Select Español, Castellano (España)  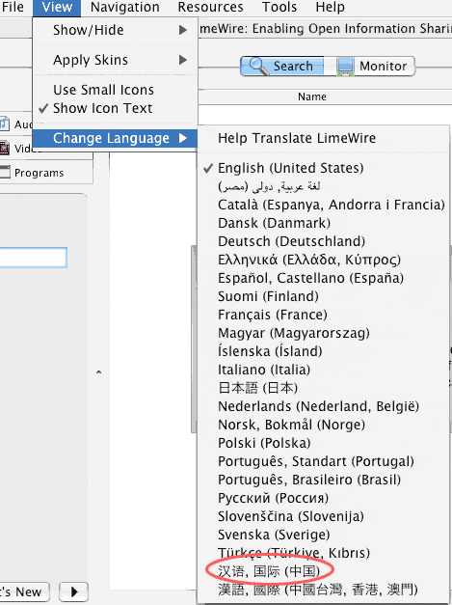(323, 278)
